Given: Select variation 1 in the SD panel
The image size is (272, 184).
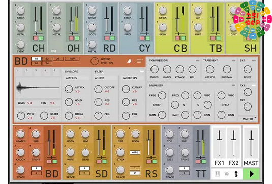Looking at the screenshot, I should [84, 168].
